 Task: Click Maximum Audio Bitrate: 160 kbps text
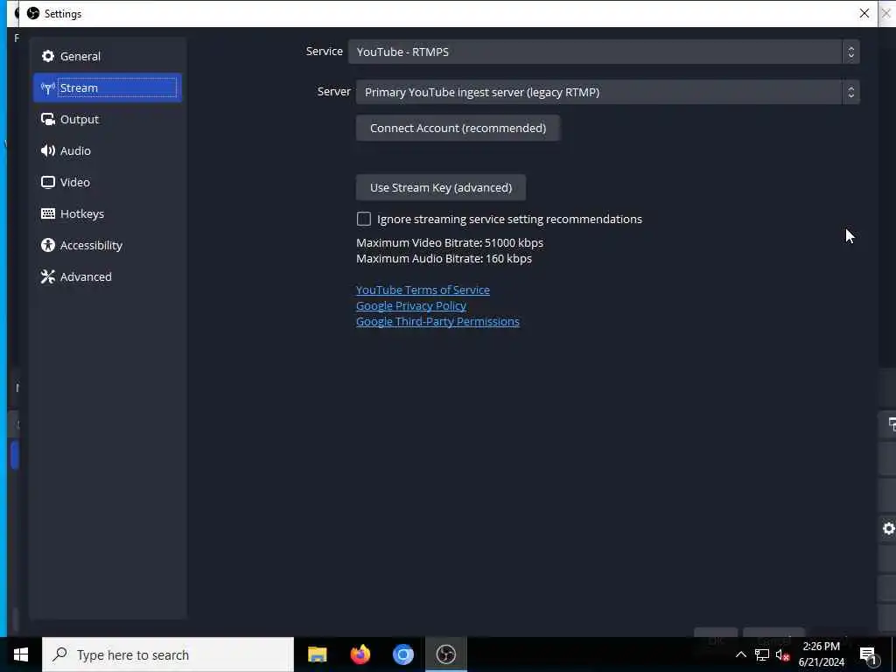tap(444, 259)
